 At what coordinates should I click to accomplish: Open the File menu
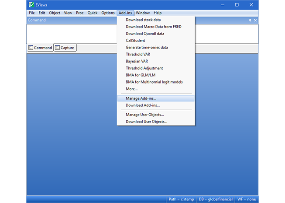[x=32, y=13]
